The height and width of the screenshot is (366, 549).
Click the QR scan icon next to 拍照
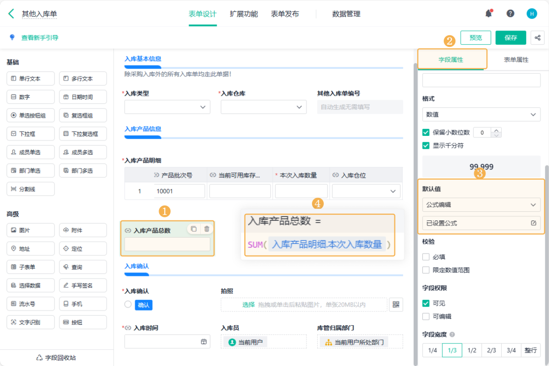(x=396, y=304)
